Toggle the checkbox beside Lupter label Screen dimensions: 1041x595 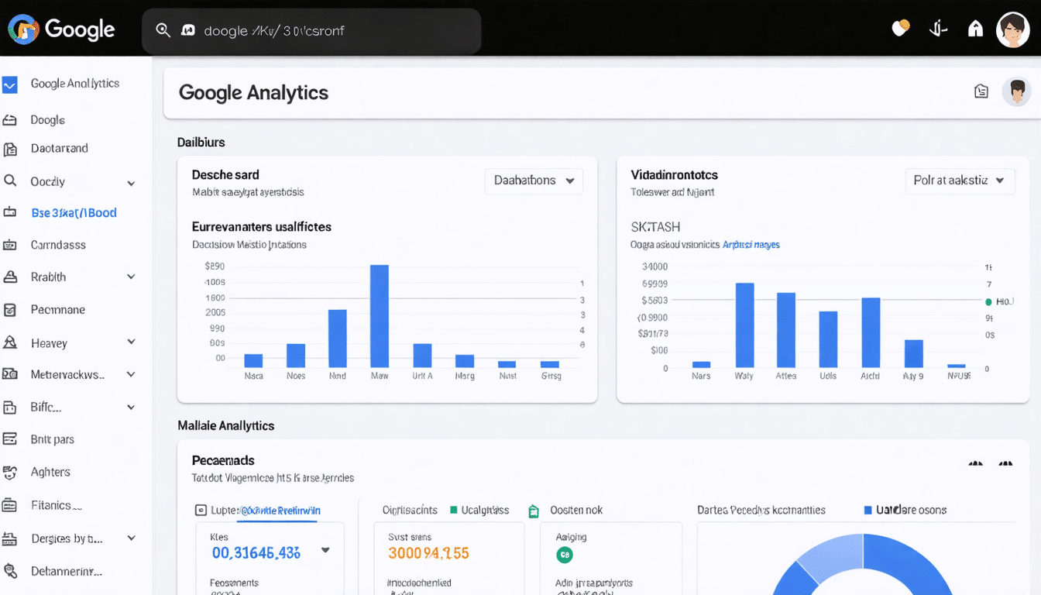201,511
